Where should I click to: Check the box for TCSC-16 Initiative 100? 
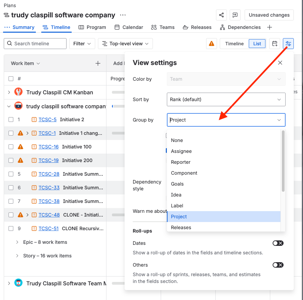tap(11, 147)
